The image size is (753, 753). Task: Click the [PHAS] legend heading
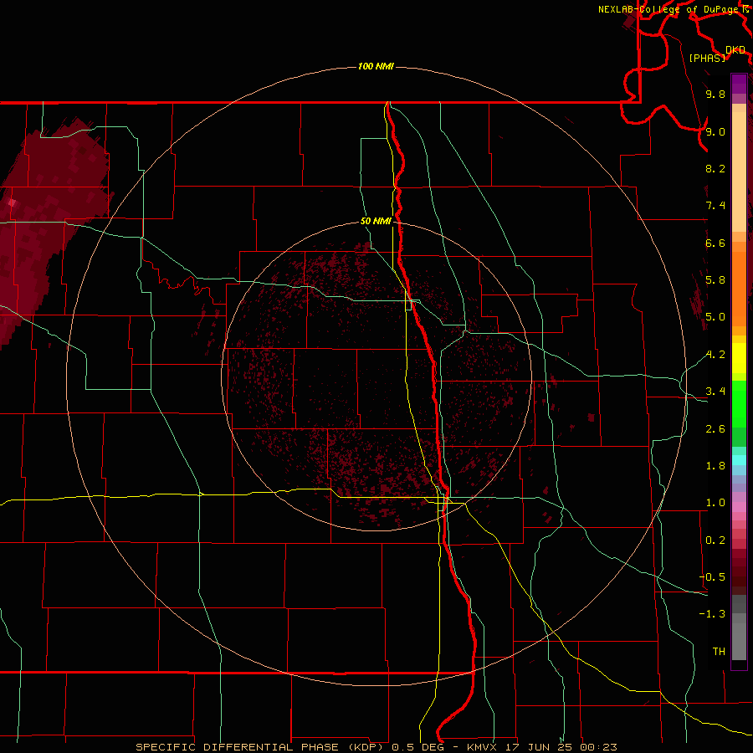tap(707, 58)
